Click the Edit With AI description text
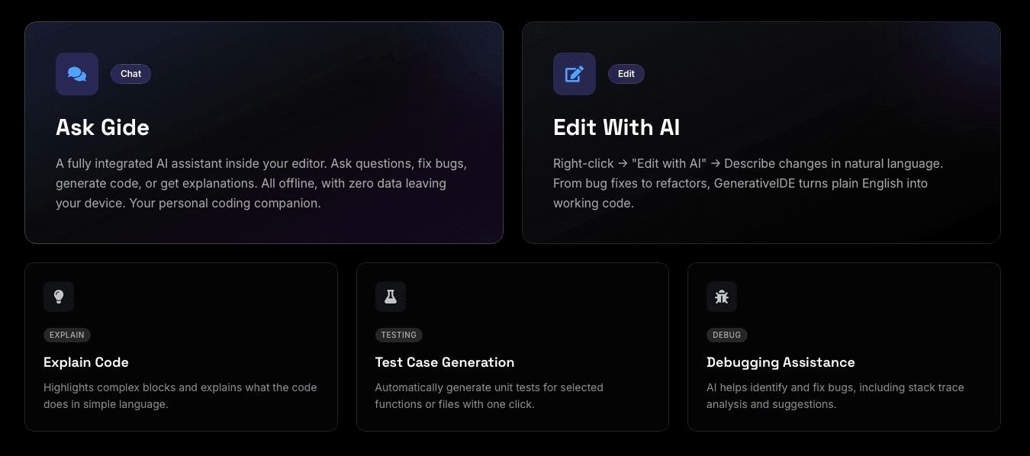This screenshot has height=456, width=1030. [748, 184]
